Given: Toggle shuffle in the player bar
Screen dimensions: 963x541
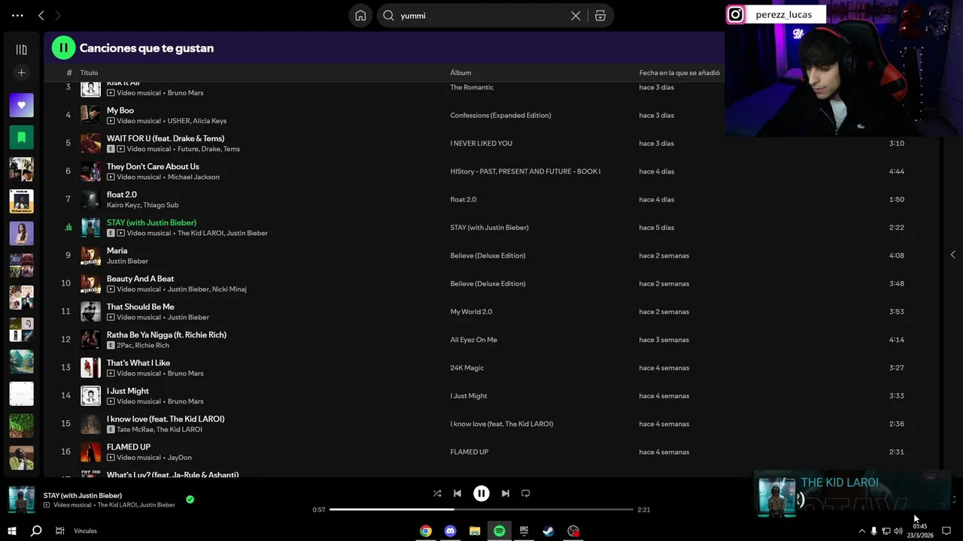Looking at the screenshot, I should (437, 494).
